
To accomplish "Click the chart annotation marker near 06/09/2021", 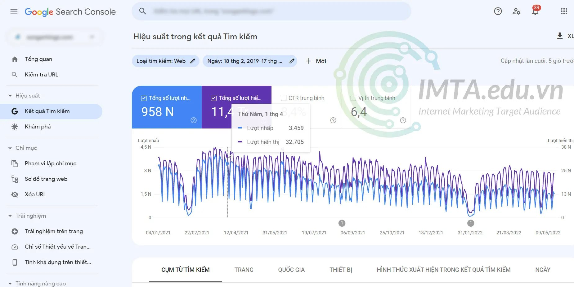I will point(342,223).
